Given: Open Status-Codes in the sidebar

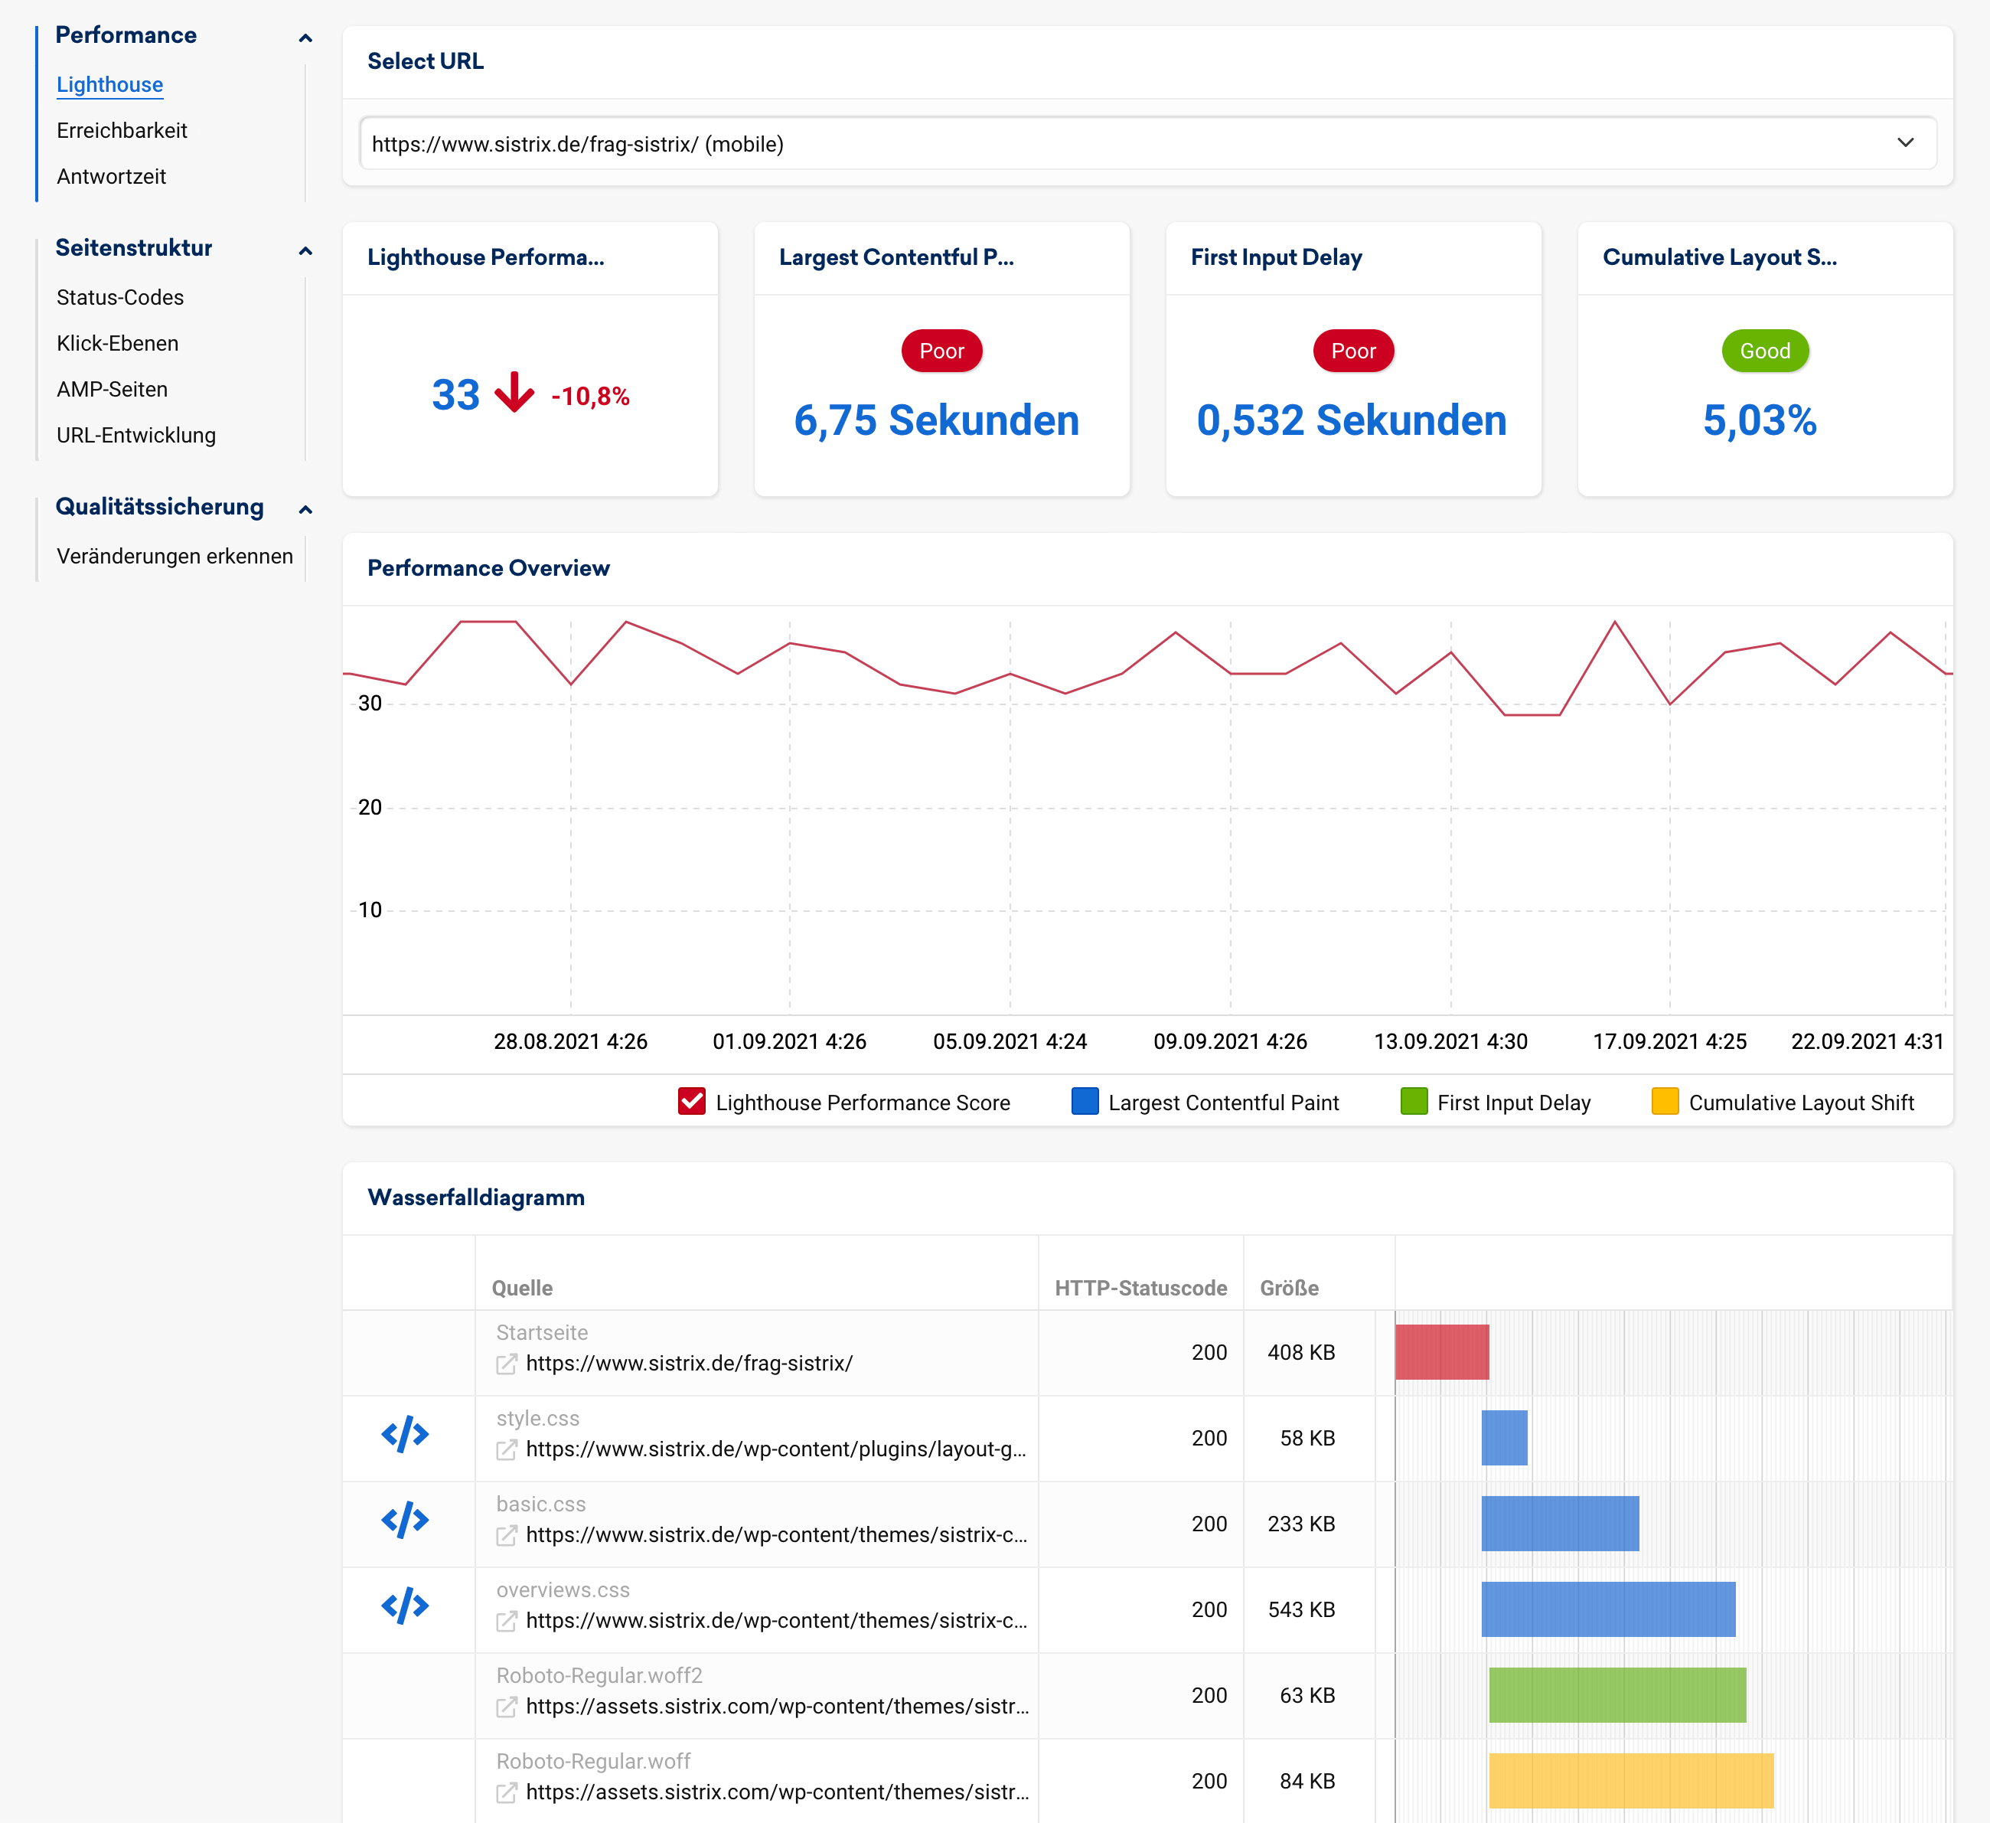Looking at the screenshot, I should click(x=119, y=297).
